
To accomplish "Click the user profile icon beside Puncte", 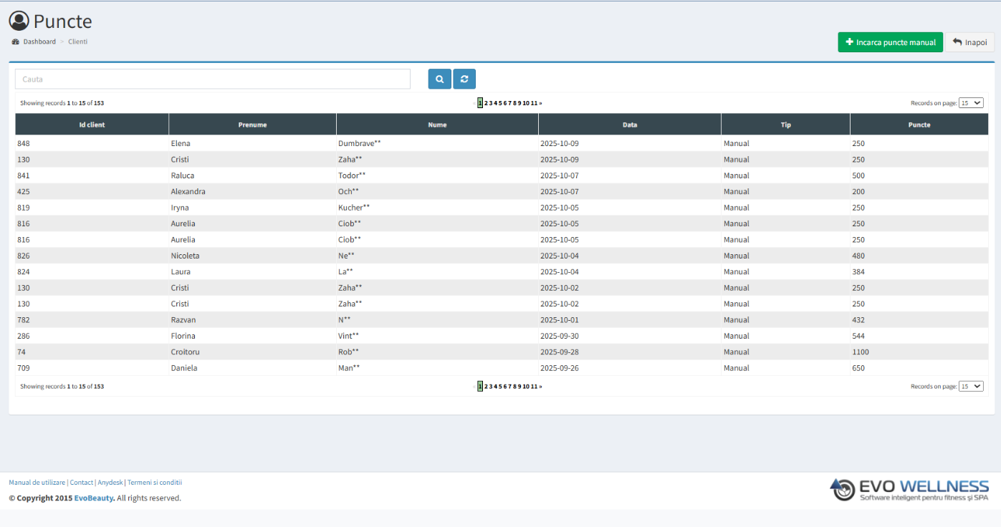I will pyautogui.click(x=19, y=21).
